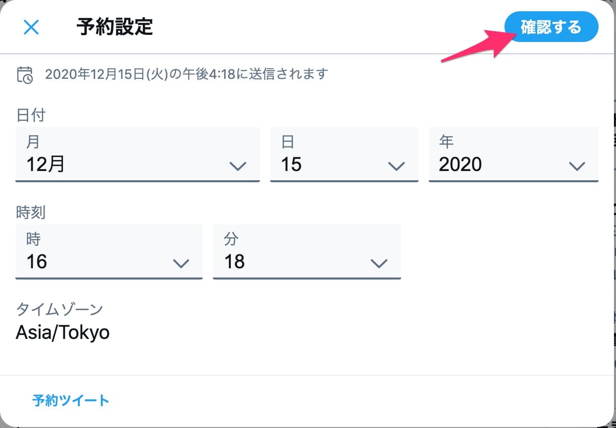Image resolution: width=616 pixels, height=428 pixels.
Task: Click the 確認する button
Action: [551, 27]
